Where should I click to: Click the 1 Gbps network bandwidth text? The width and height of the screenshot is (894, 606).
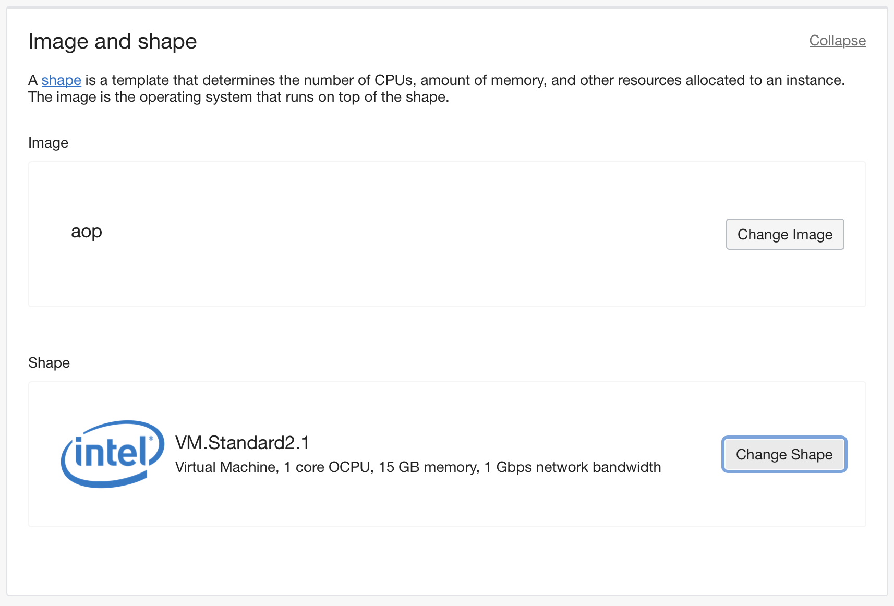tap(573, 467)
